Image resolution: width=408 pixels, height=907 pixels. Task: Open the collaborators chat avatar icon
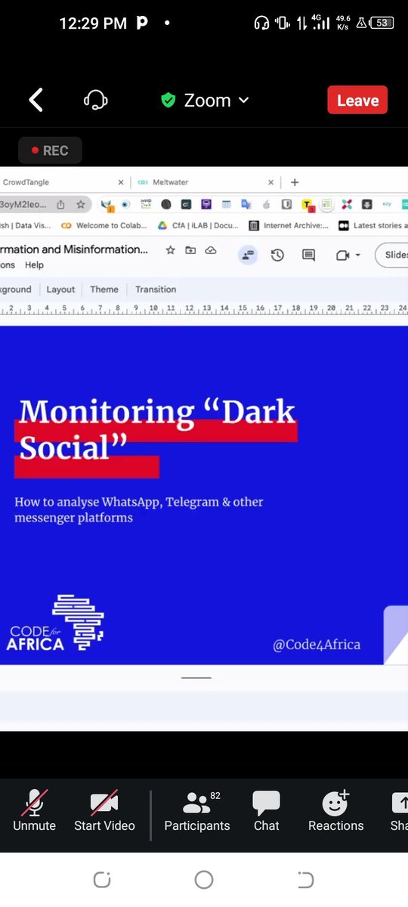coord(247,255)
